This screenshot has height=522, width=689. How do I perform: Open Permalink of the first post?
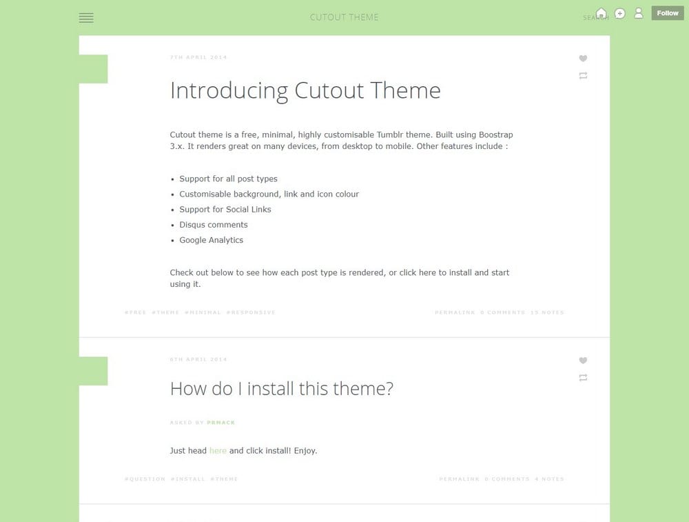click(x=455, y=313)
